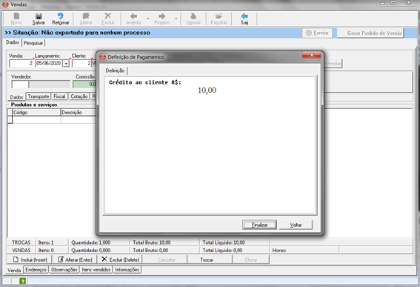
Task: Switch to the Pesquisar tab
Action: pyautogui.click(x=33, y=43)
